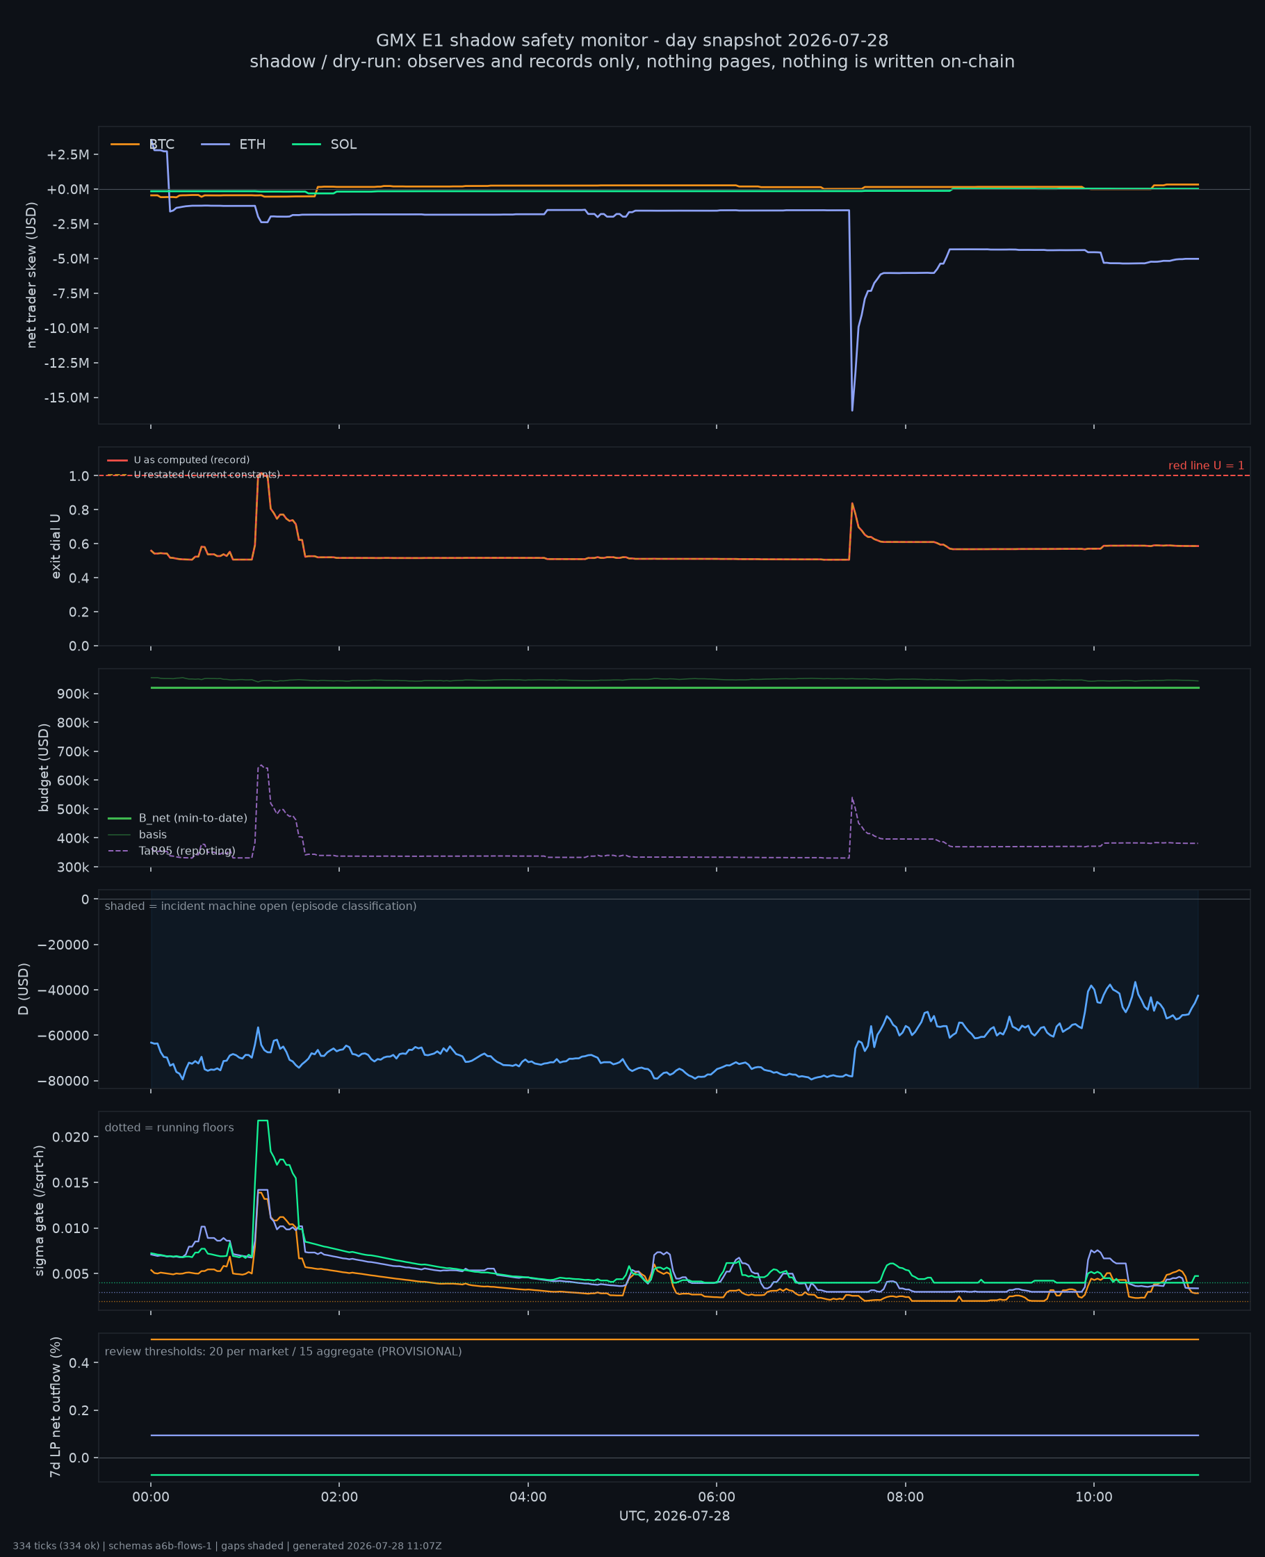Click the orange BTC legend line sample
This screenshot has width=1265, height=1557.
click(124, 145)
